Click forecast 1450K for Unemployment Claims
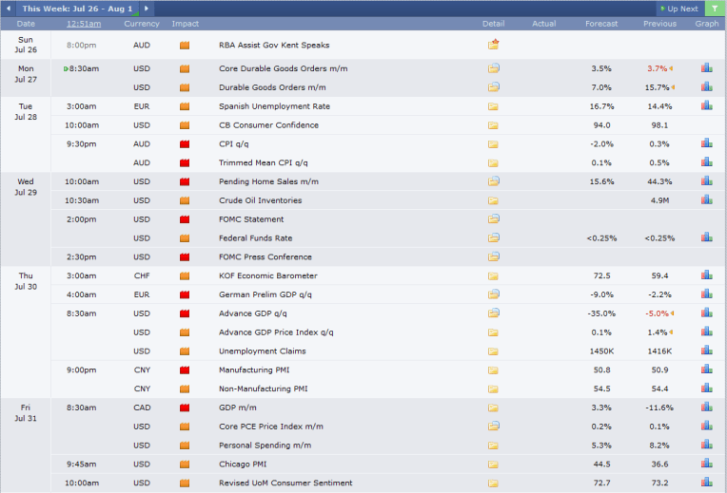Image resolution: width=727 pixels, height=493 pixels. [x=601, y=351]
